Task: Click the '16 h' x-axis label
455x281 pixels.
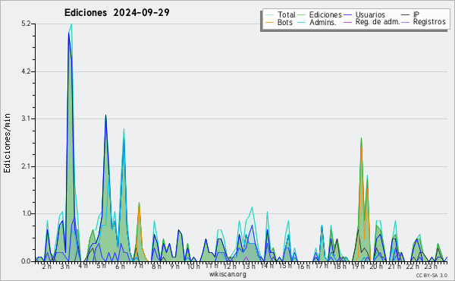Action: 303,267
